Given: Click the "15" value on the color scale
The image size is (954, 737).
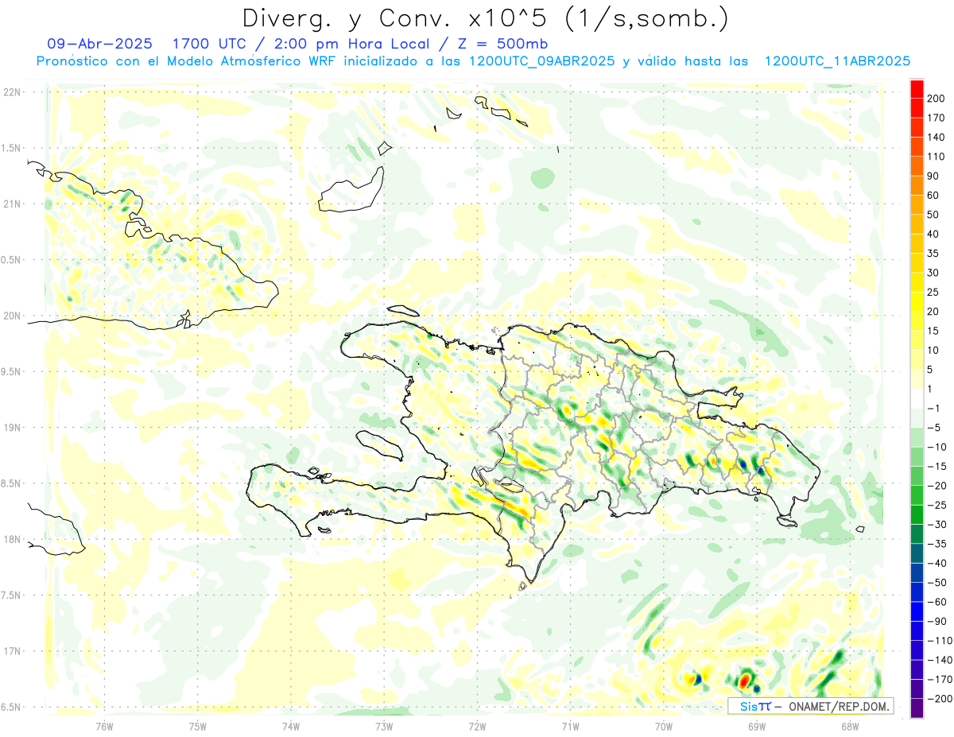Looking at the screenshot, I should point(933,331).
